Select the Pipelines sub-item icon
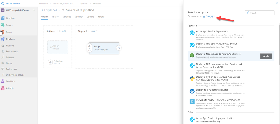The image size is (280, 124). click(3, 46)
